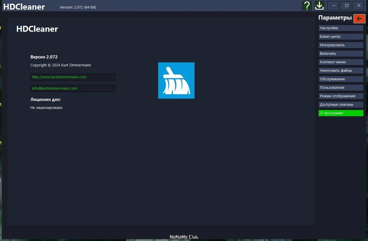Click the Version: 2.072 (64-bit) title text
This screenshot has width=368, height=241.
[78, 7]
